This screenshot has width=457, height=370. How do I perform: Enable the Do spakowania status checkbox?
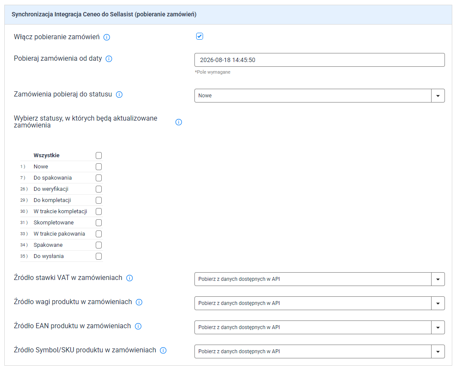pyautogui.click(x=99, y=178)
